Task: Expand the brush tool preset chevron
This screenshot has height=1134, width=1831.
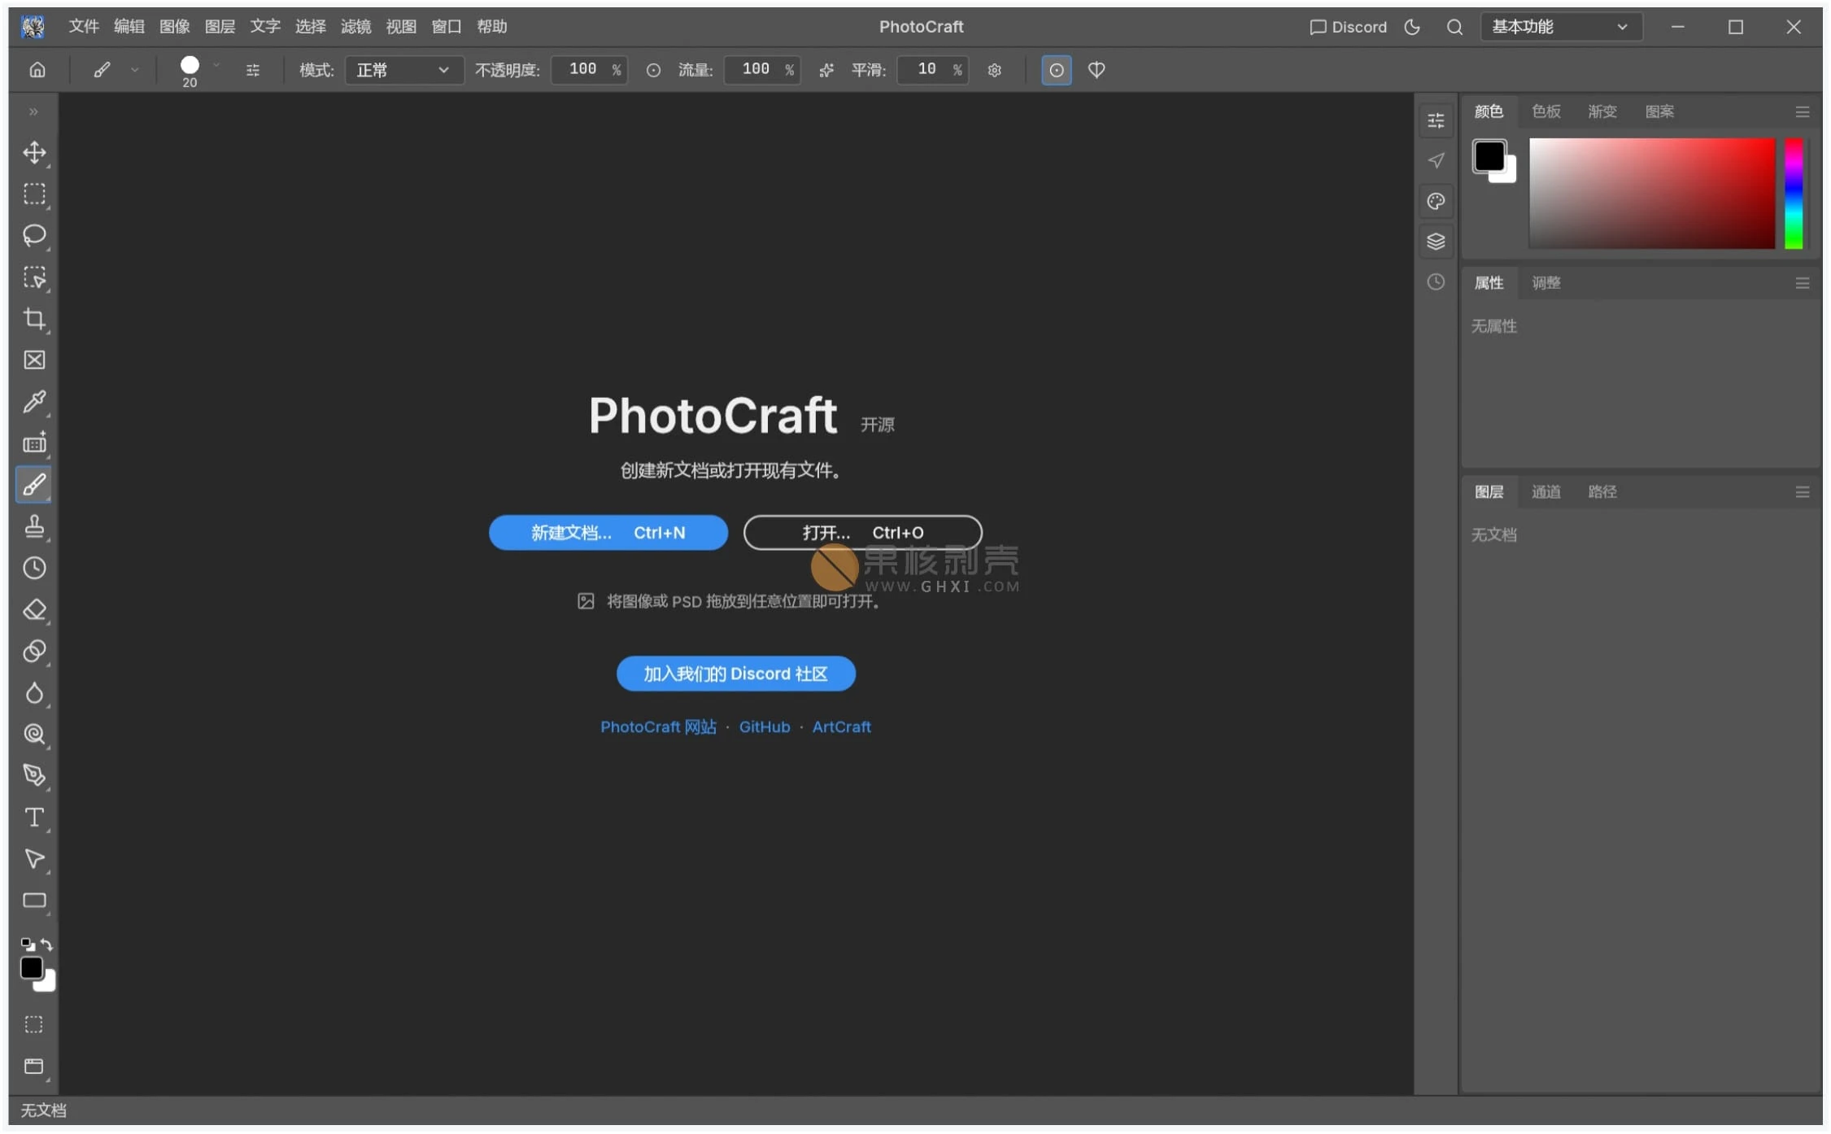Action: [x=135, y=71]
